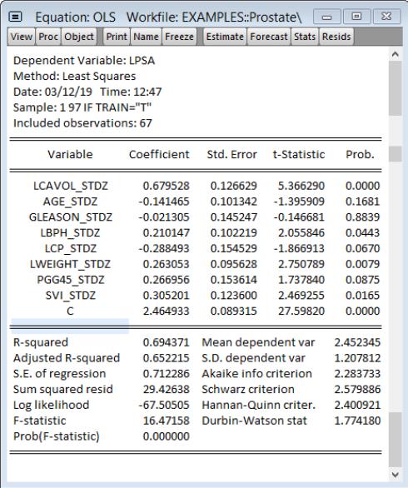Click the Variable column header
The image size is (408, 488).
(70, 154)
